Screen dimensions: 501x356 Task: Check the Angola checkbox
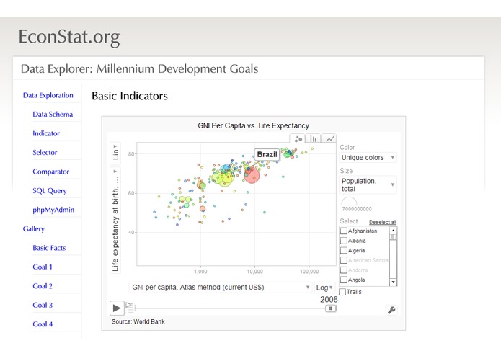pyautogui.click(x=344, y=280)
